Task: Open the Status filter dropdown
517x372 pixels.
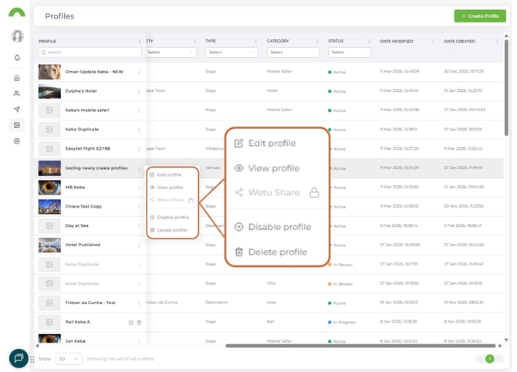Action: [348, 52]
